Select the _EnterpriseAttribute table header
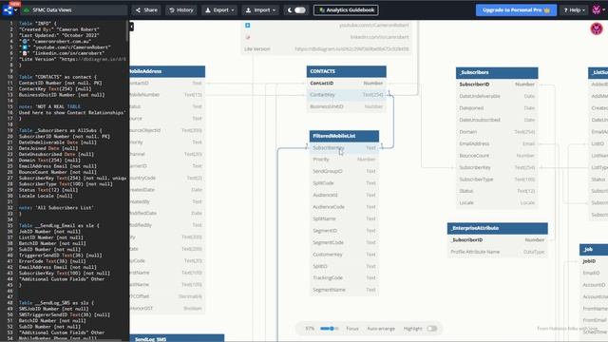The height and width of the screenshot is (342, 608). [x=497, y=228]
